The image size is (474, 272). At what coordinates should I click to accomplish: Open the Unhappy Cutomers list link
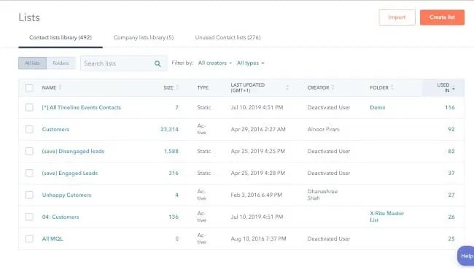tap(66, 195)
